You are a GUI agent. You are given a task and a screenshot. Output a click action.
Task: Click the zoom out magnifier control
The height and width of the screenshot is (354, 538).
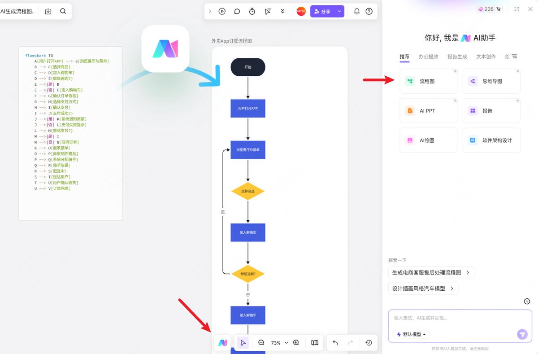coord(260,342)
